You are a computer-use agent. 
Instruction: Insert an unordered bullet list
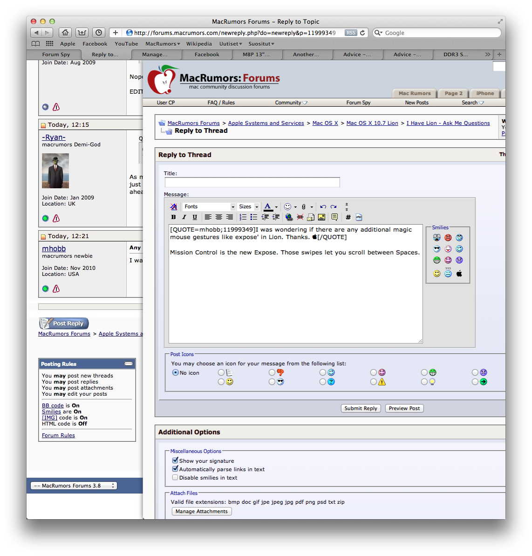[253, 217]
